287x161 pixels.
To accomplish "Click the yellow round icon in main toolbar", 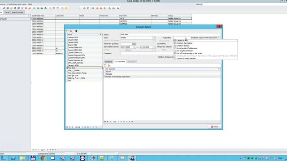I will point(66,8).
